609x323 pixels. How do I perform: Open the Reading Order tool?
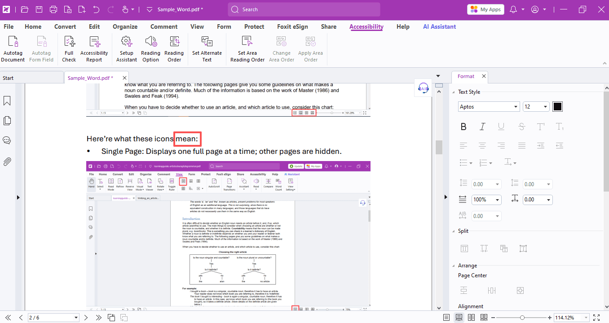tap(174, 49)
